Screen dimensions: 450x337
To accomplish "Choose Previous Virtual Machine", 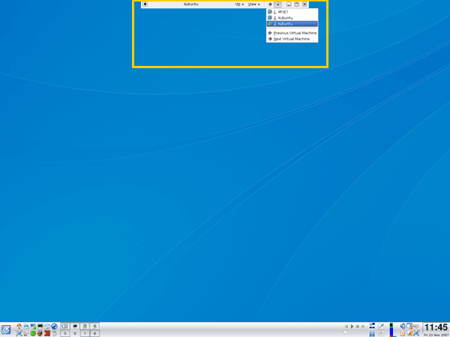I will click(292, 33).
